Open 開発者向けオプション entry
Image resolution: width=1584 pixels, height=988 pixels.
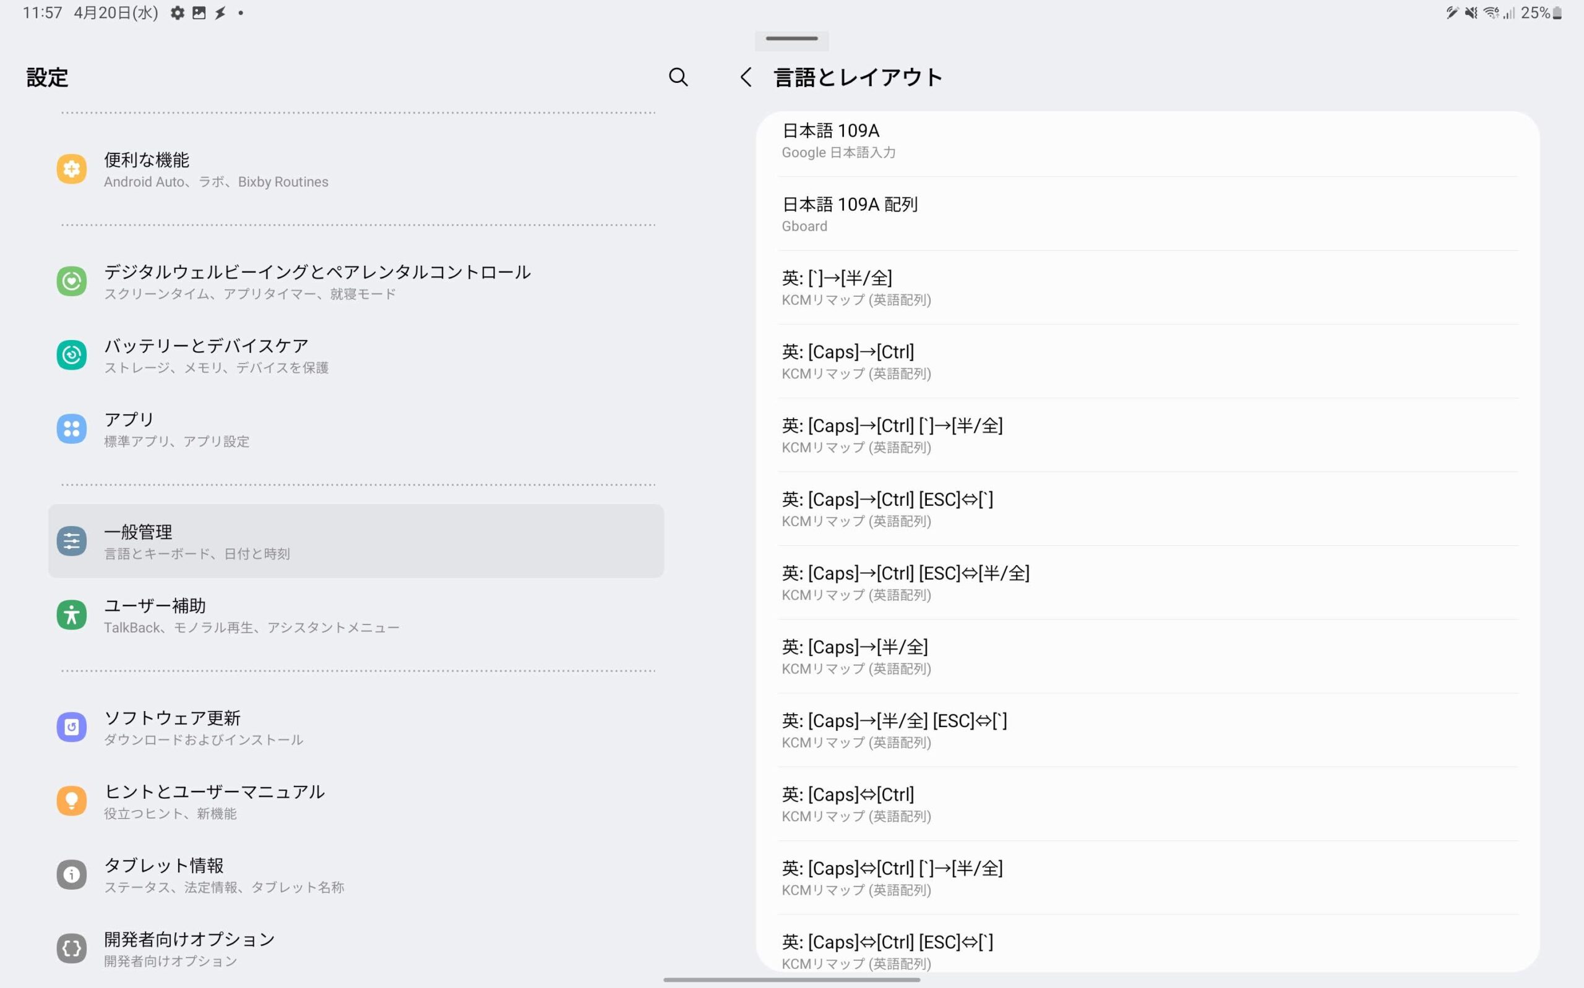(x=356, y=948)
